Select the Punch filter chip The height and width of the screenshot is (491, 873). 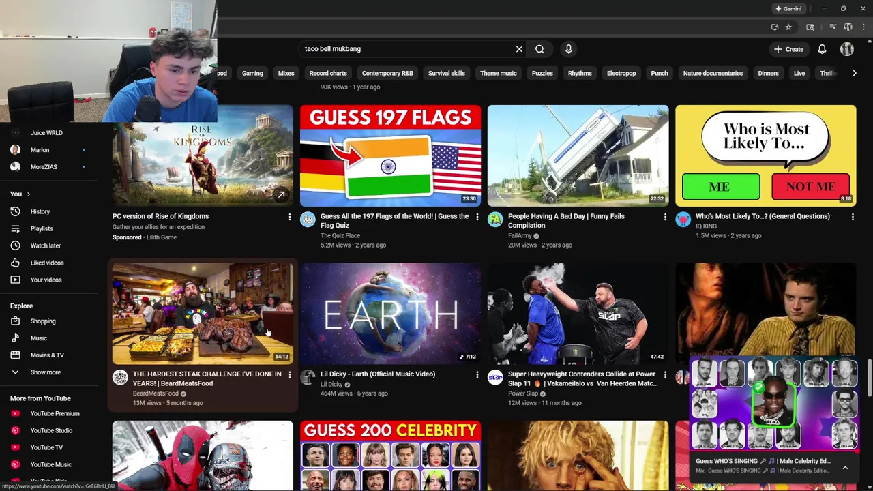pos(660,73)
